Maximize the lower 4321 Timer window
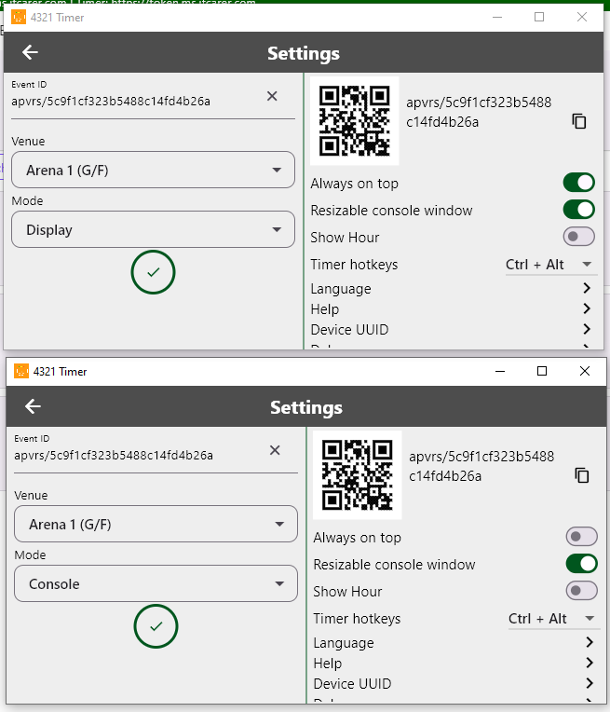The height and width of the screenshot is (712, 610). [x=541, y=371]
